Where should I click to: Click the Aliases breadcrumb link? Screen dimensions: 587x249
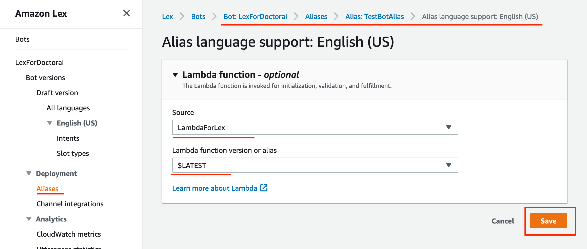(x=316, y=17)
